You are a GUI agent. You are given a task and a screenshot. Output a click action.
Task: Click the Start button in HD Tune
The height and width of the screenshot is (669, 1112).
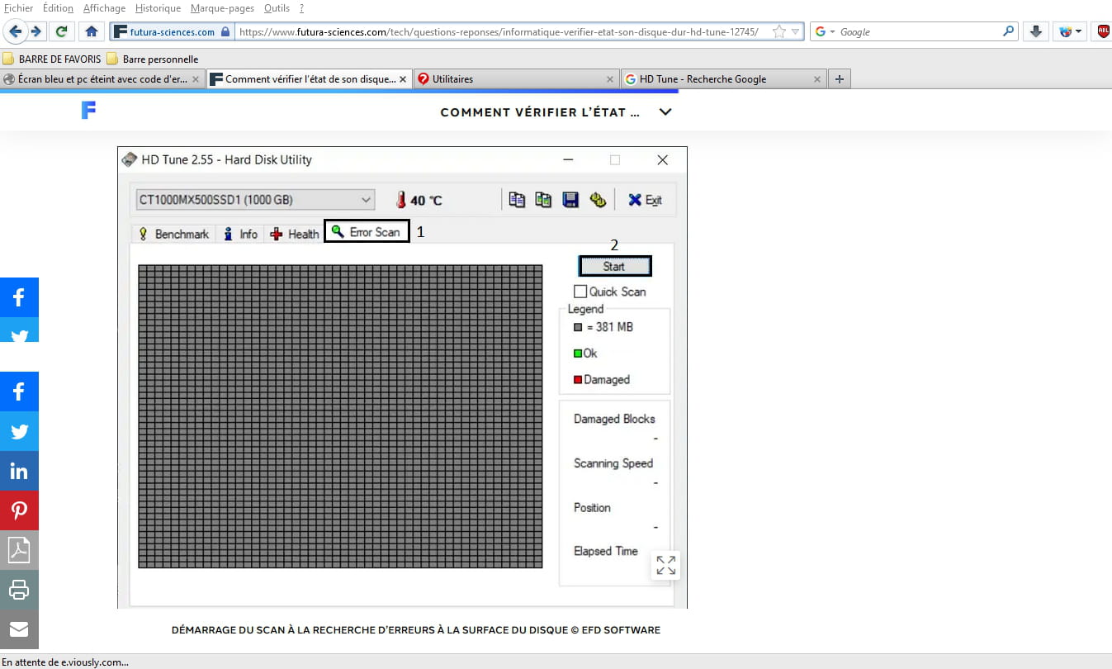(614, 266)
